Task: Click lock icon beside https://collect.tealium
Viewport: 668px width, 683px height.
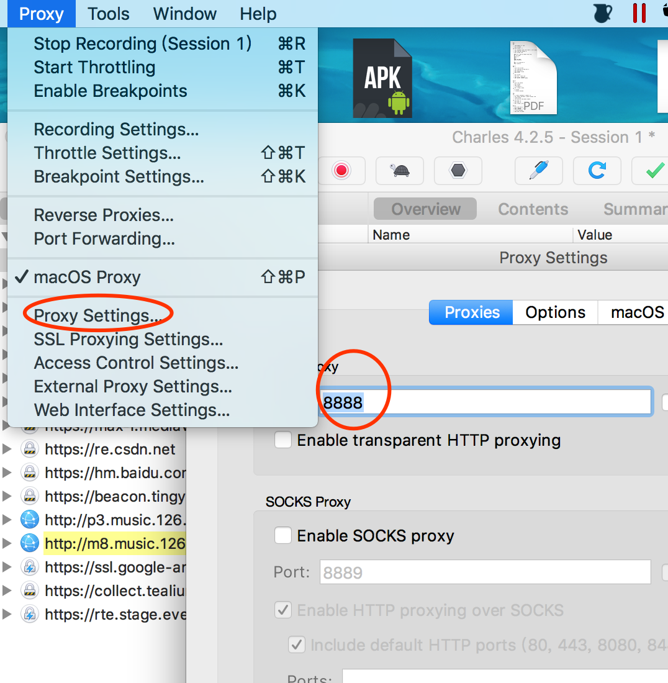Action: (x=30, y=590)
